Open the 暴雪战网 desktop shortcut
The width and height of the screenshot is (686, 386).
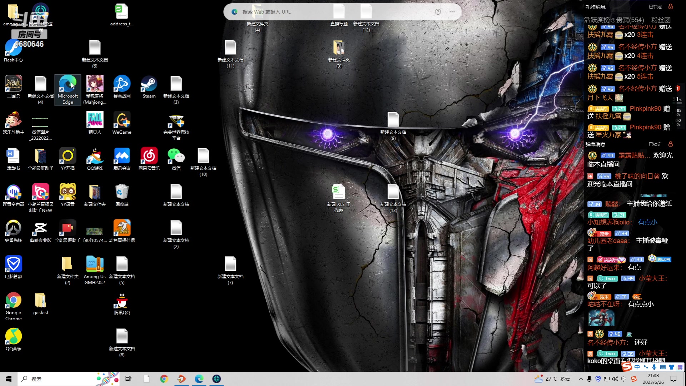122,87
